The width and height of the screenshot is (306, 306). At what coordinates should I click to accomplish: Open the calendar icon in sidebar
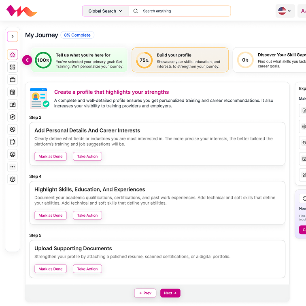pos(13,92)
